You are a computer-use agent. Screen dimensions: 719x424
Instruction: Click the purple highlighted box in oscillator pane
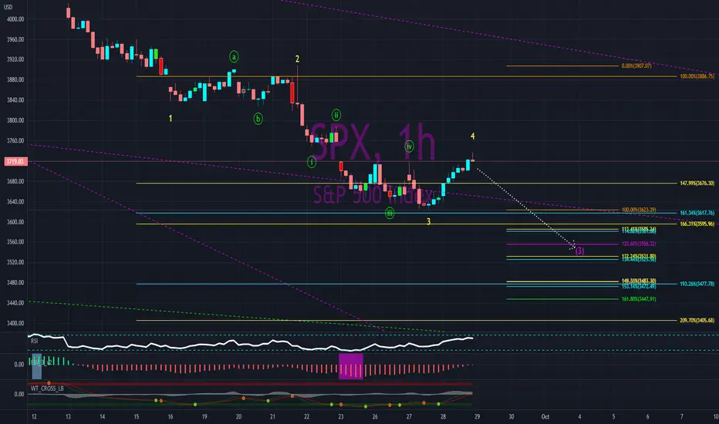351,365
